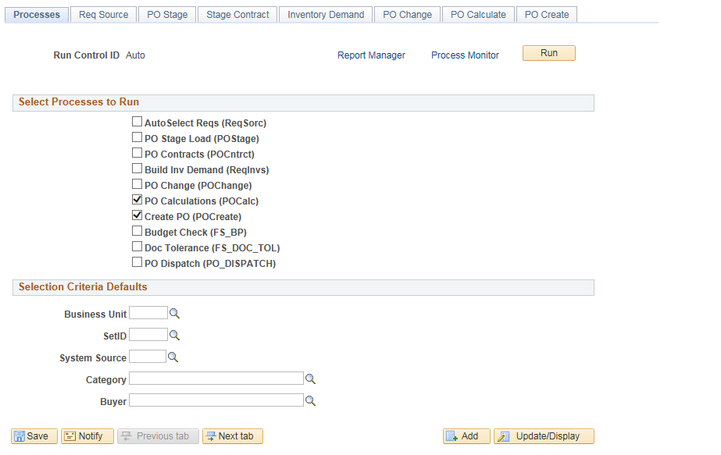Open the Inventory Demand tab
The image size is (721, 455).
[325, 14]
